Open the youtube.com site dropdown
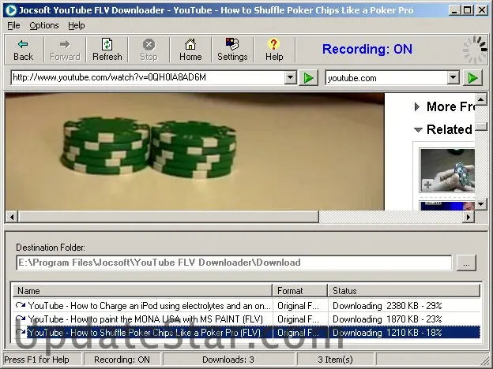This screenshot has height=369, width=493. [453, 77]
